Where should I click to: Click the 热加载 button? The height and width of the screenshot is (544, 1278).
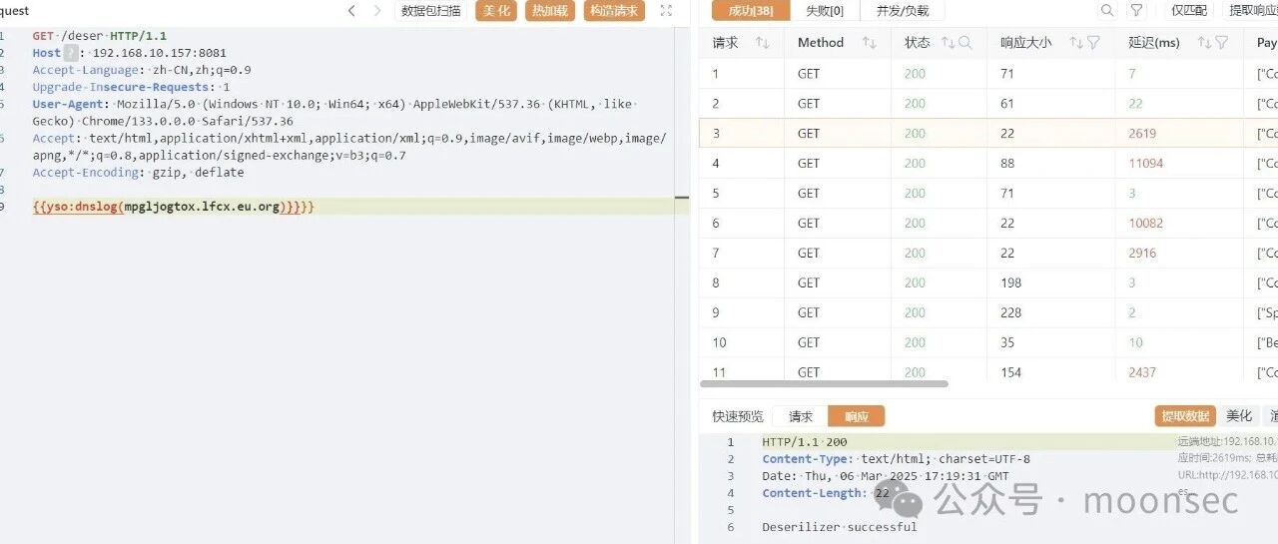click(550, 11)
